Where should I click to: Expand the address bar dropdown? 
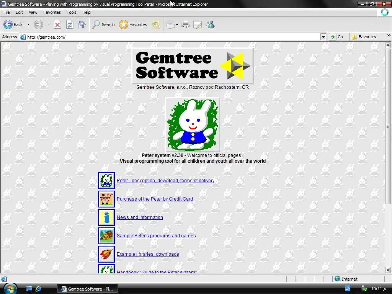point(323,37)
